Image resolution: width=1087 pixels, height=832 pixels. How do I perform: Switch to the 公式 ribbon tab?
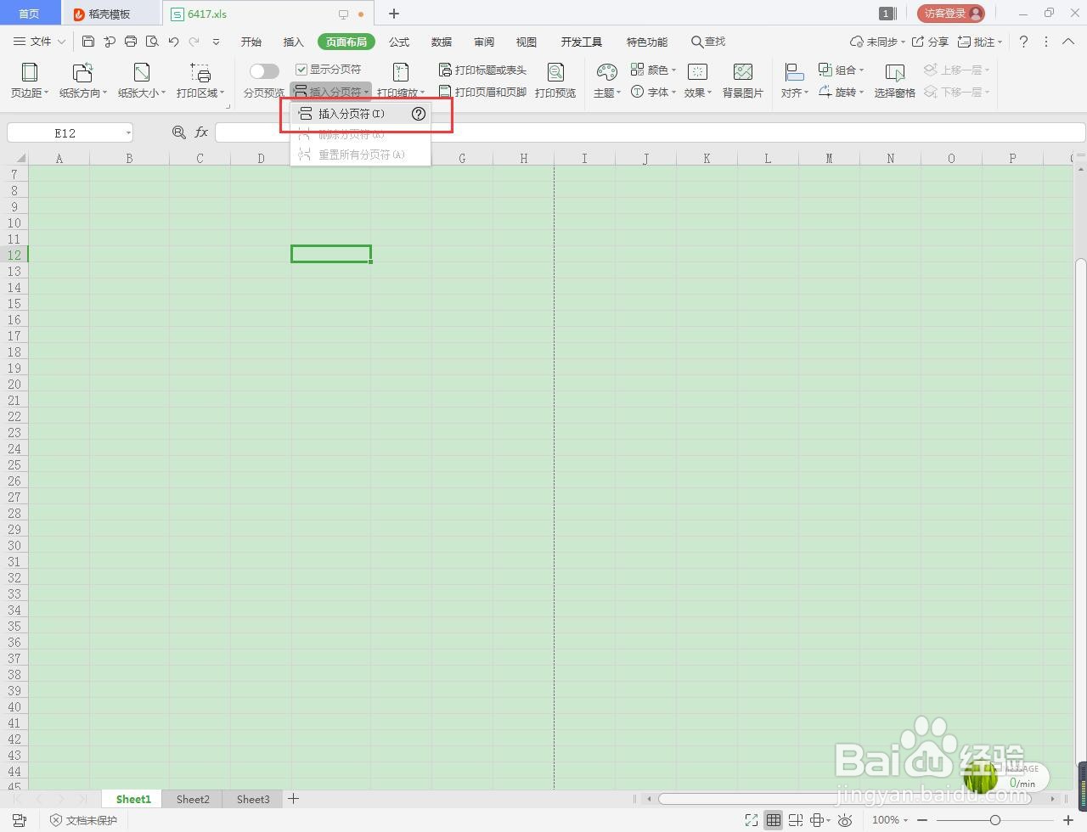point(398,41)
